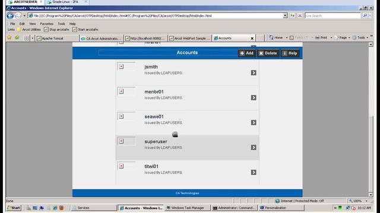This screenshot has height=213, width=380.
Task: Switch to the http://localhost:8080 tab
Action: click(x=145, y=38)
